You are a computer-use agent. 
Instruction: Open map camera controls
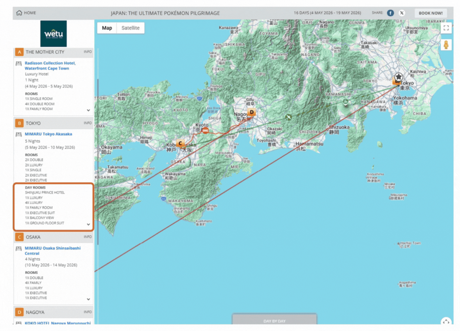pyautogui.click(x=446, y=321)
